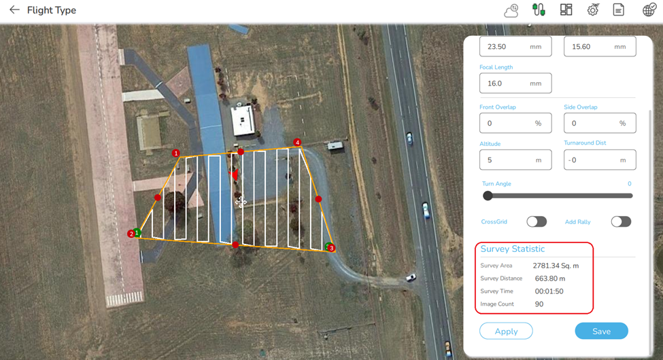Click the Apply button
The height and width of the screenshot is (360, 663).
pyautogui.click(x=506, y=331)
